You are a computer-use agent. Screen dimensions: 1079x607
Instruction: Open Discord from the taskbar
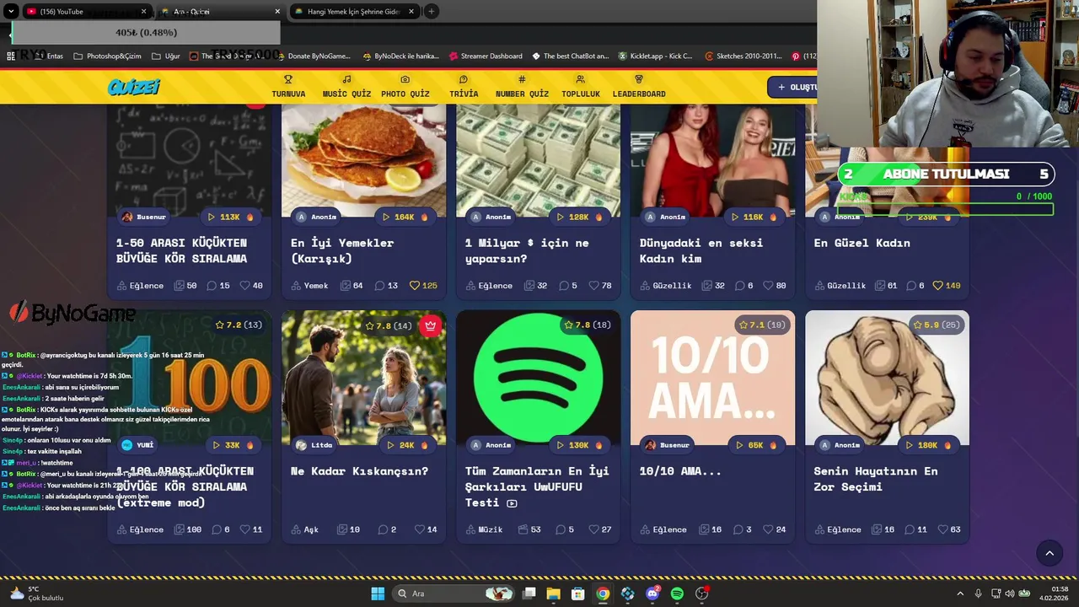pos(652,594)
